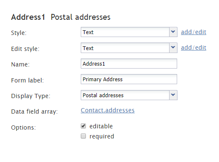Click the Postal addresses heading text
This screenshot has height=162, width=219.
(x=80, y=17)
